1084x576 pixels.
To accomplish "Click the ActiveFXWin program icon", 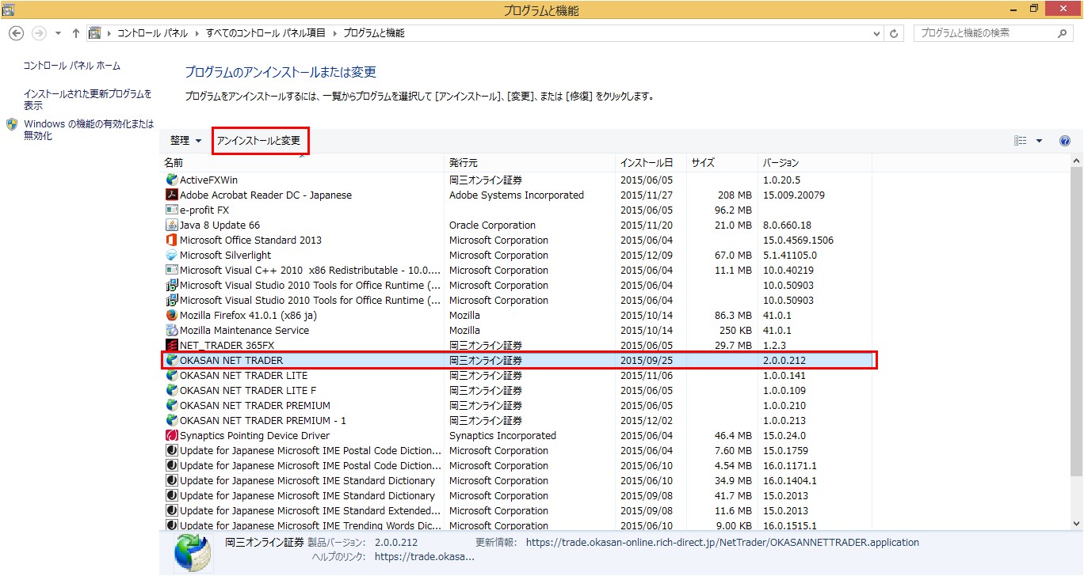I will click(171, 180).
